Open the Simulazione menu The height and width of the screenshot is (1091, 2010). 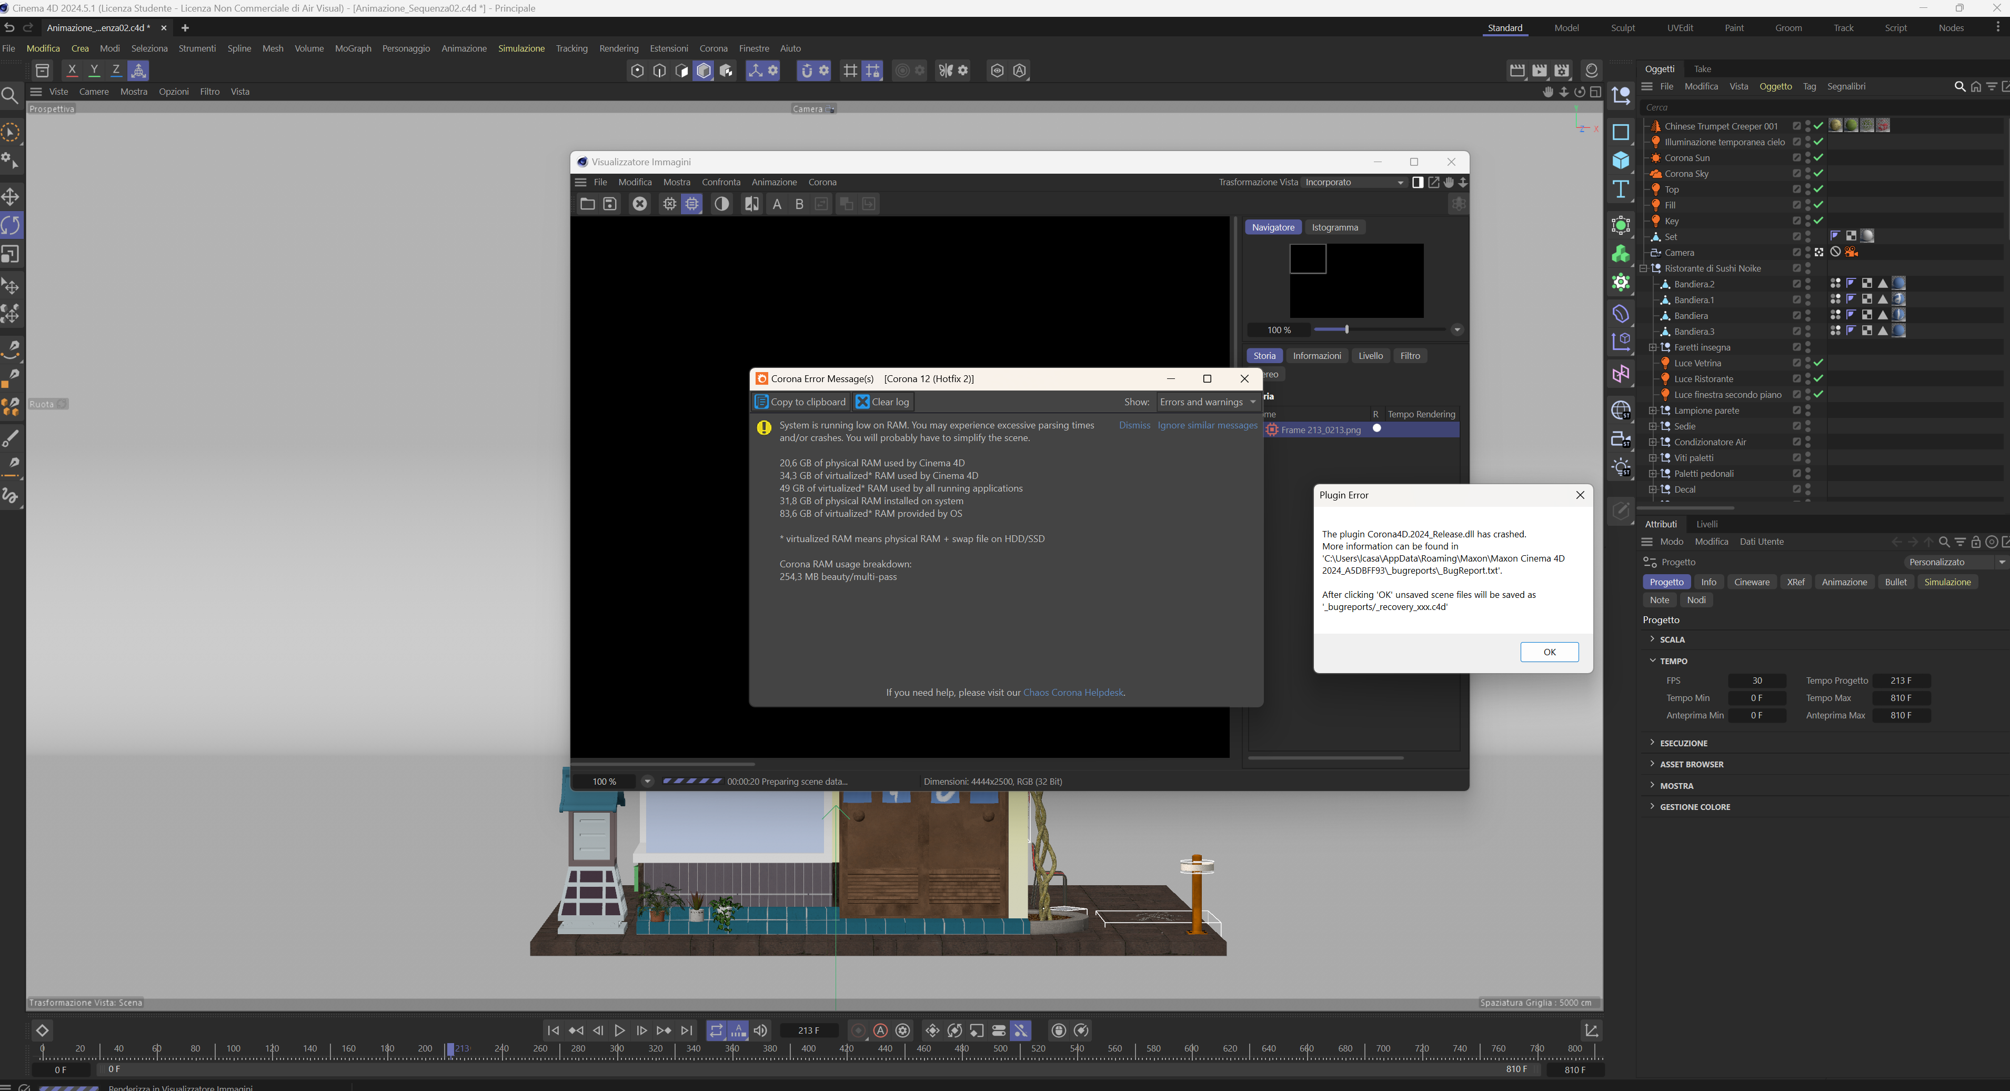[521, 48]
